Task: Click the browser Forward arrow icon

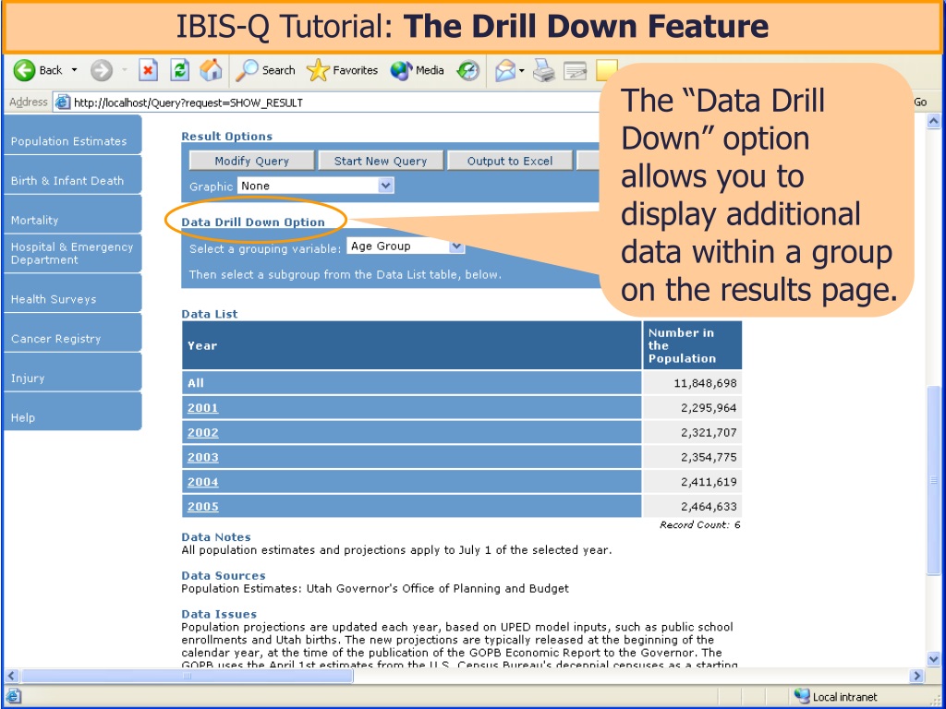Action: tap(102, 70)
